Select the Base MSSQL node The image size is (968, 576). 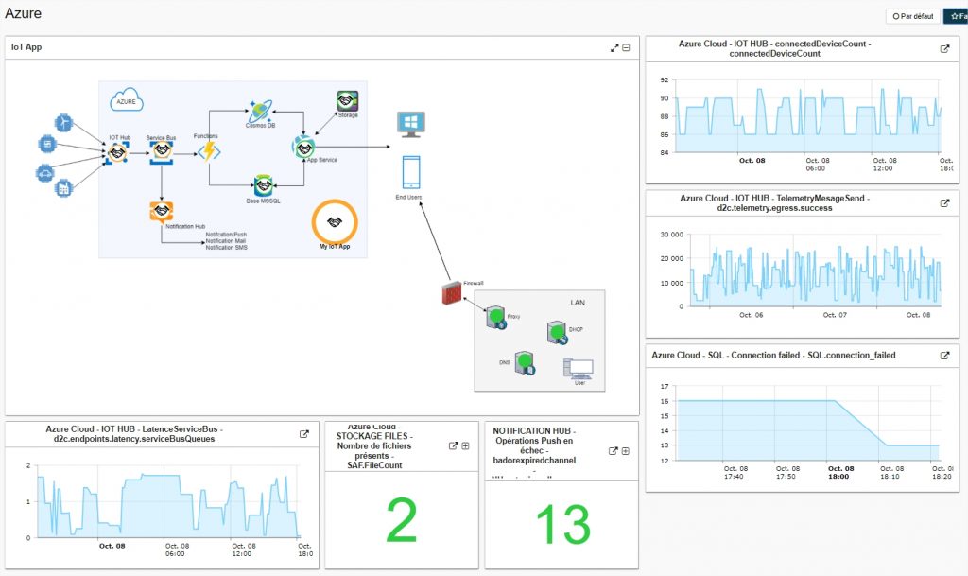tap(264, 185)
